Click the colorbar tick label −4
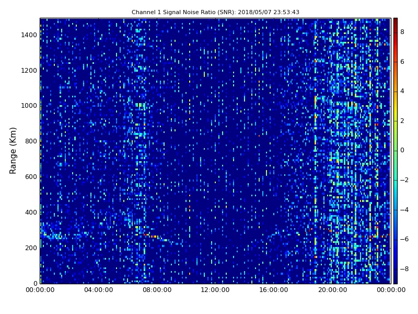418x314 pixels. (404, 210)
